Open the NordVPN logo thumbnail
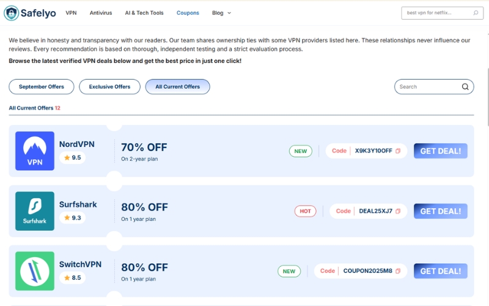 tap(35, 151)
